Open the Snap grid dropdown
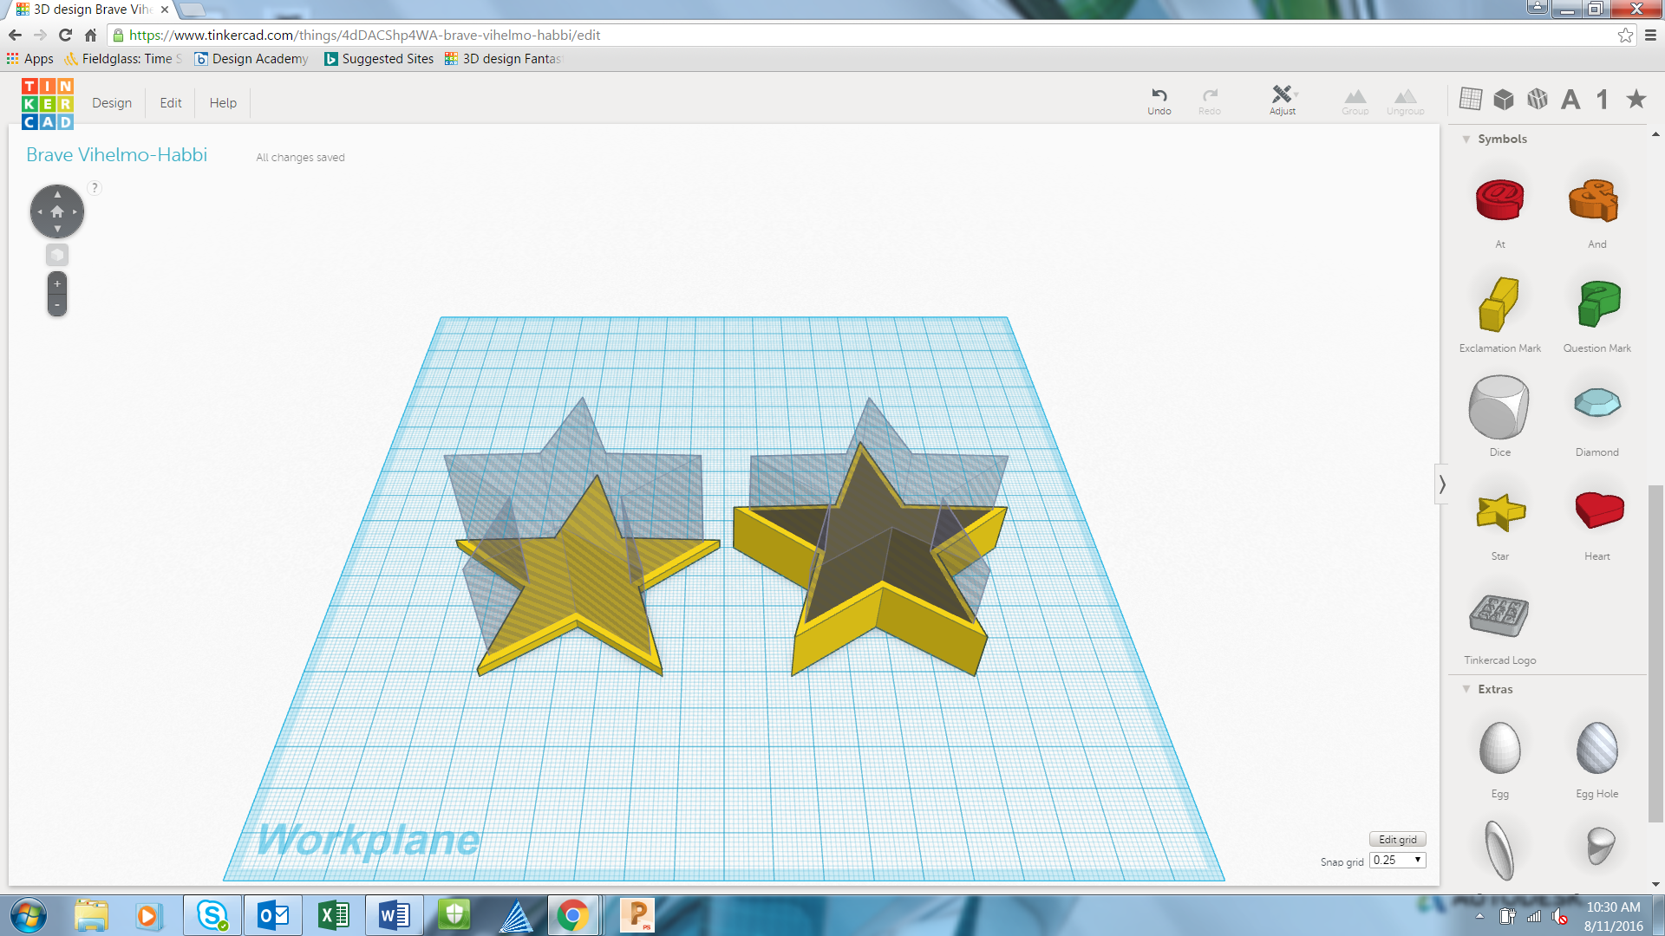Image resolution: width=1665 pixels, height=936 pixels. tap(1398, 860)
